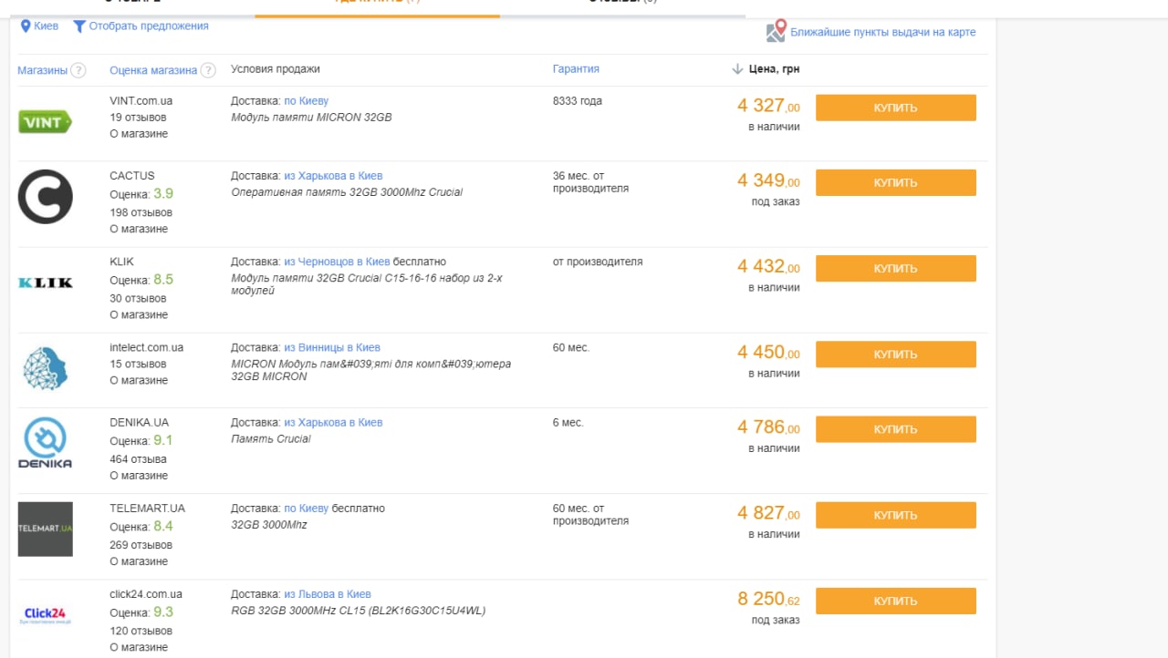
Task: Buy from DENIKA.UA for 4 786
Action: (x=895, y=429)
